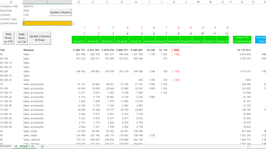Click Hide Rows on YTD button

tap(8, 38)
